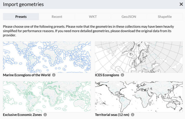Click the Territorial seas (12 nm) label
185x119 pixels.
click(112, 115)
